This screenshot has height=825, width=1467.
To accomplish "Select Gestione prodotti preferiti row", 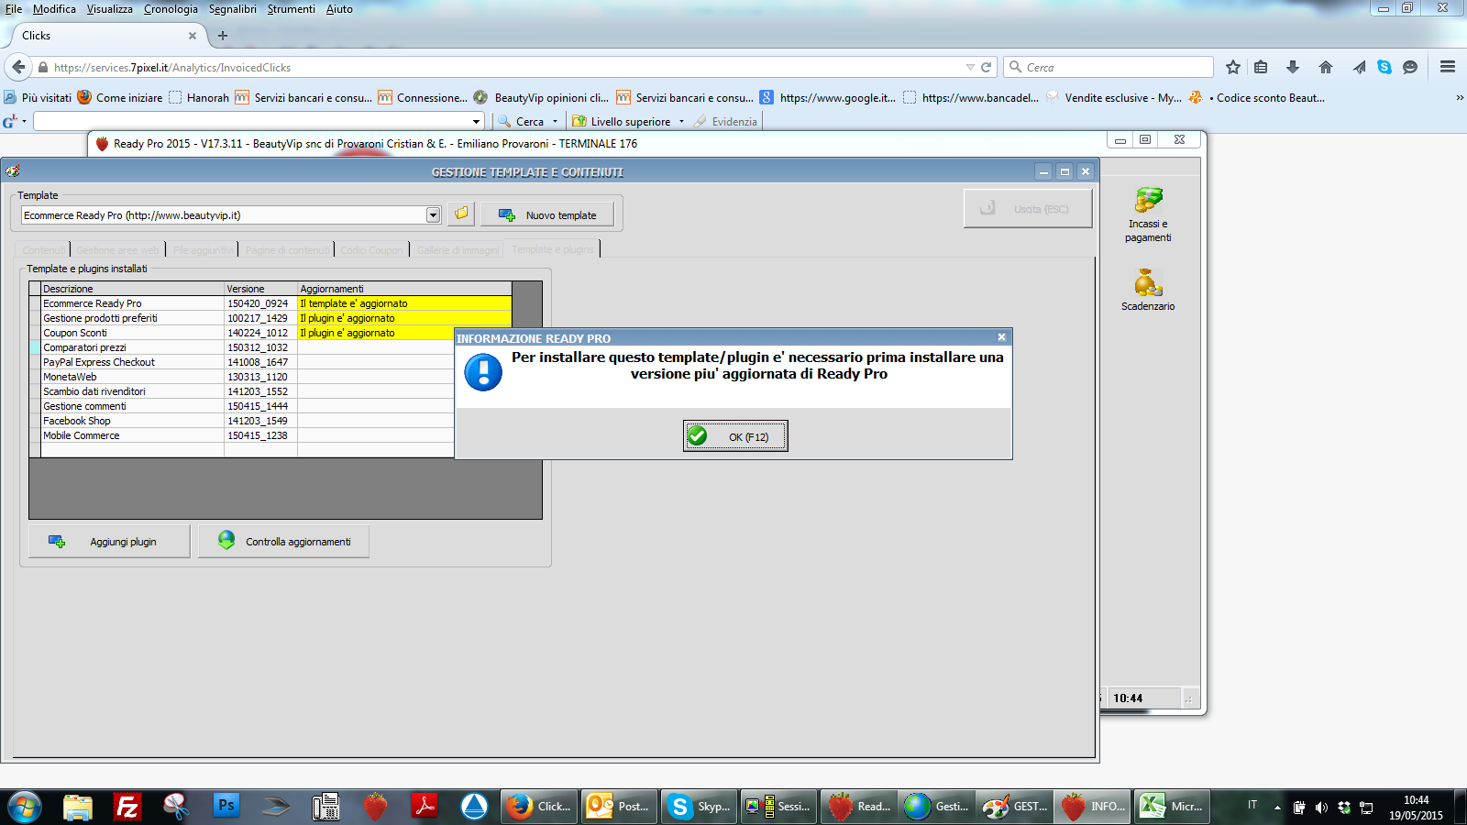I will tap(270, 318).
